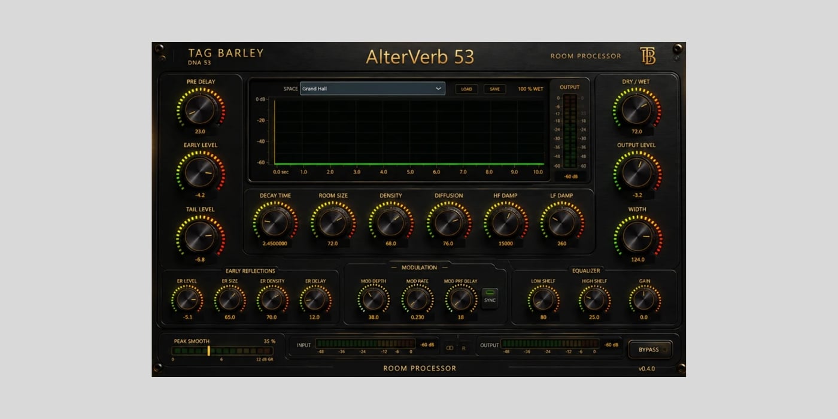Click the Dry / Wet knob

tap(637, 110)
